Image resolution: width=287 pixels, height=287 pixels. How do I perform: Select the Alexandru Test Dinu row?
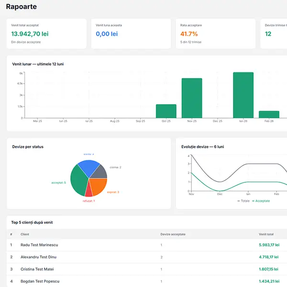coord(147,257)
